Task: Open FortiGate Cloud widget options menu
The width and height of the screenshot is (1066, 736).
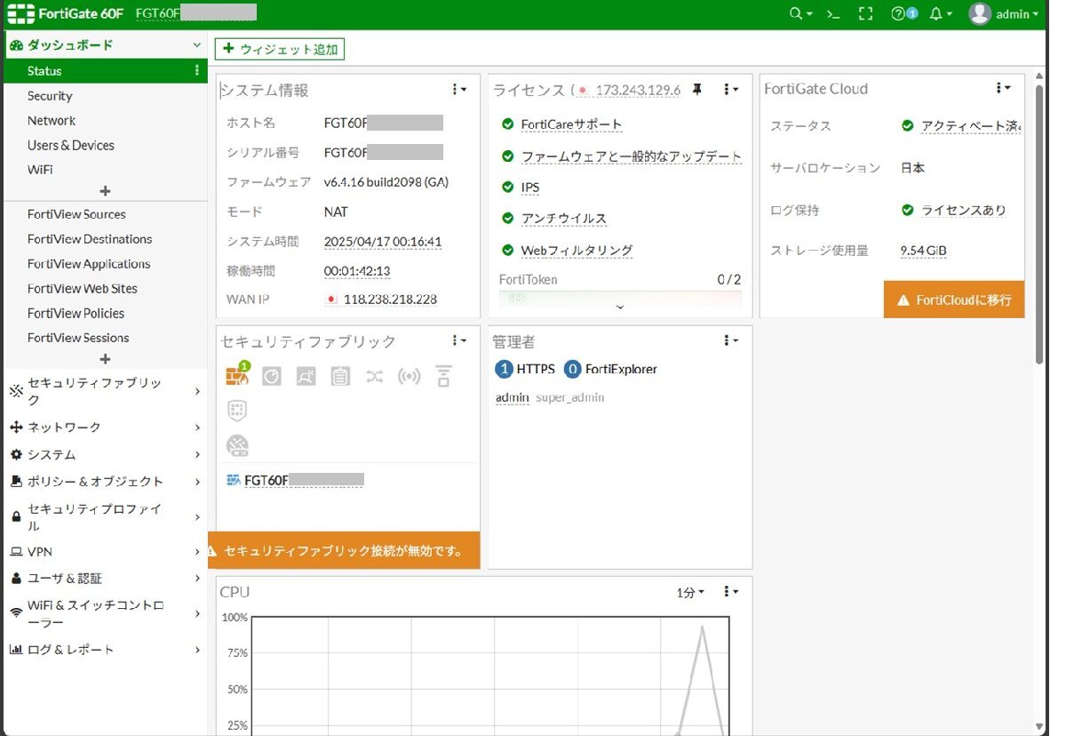Action: (x=1003, y=88)
